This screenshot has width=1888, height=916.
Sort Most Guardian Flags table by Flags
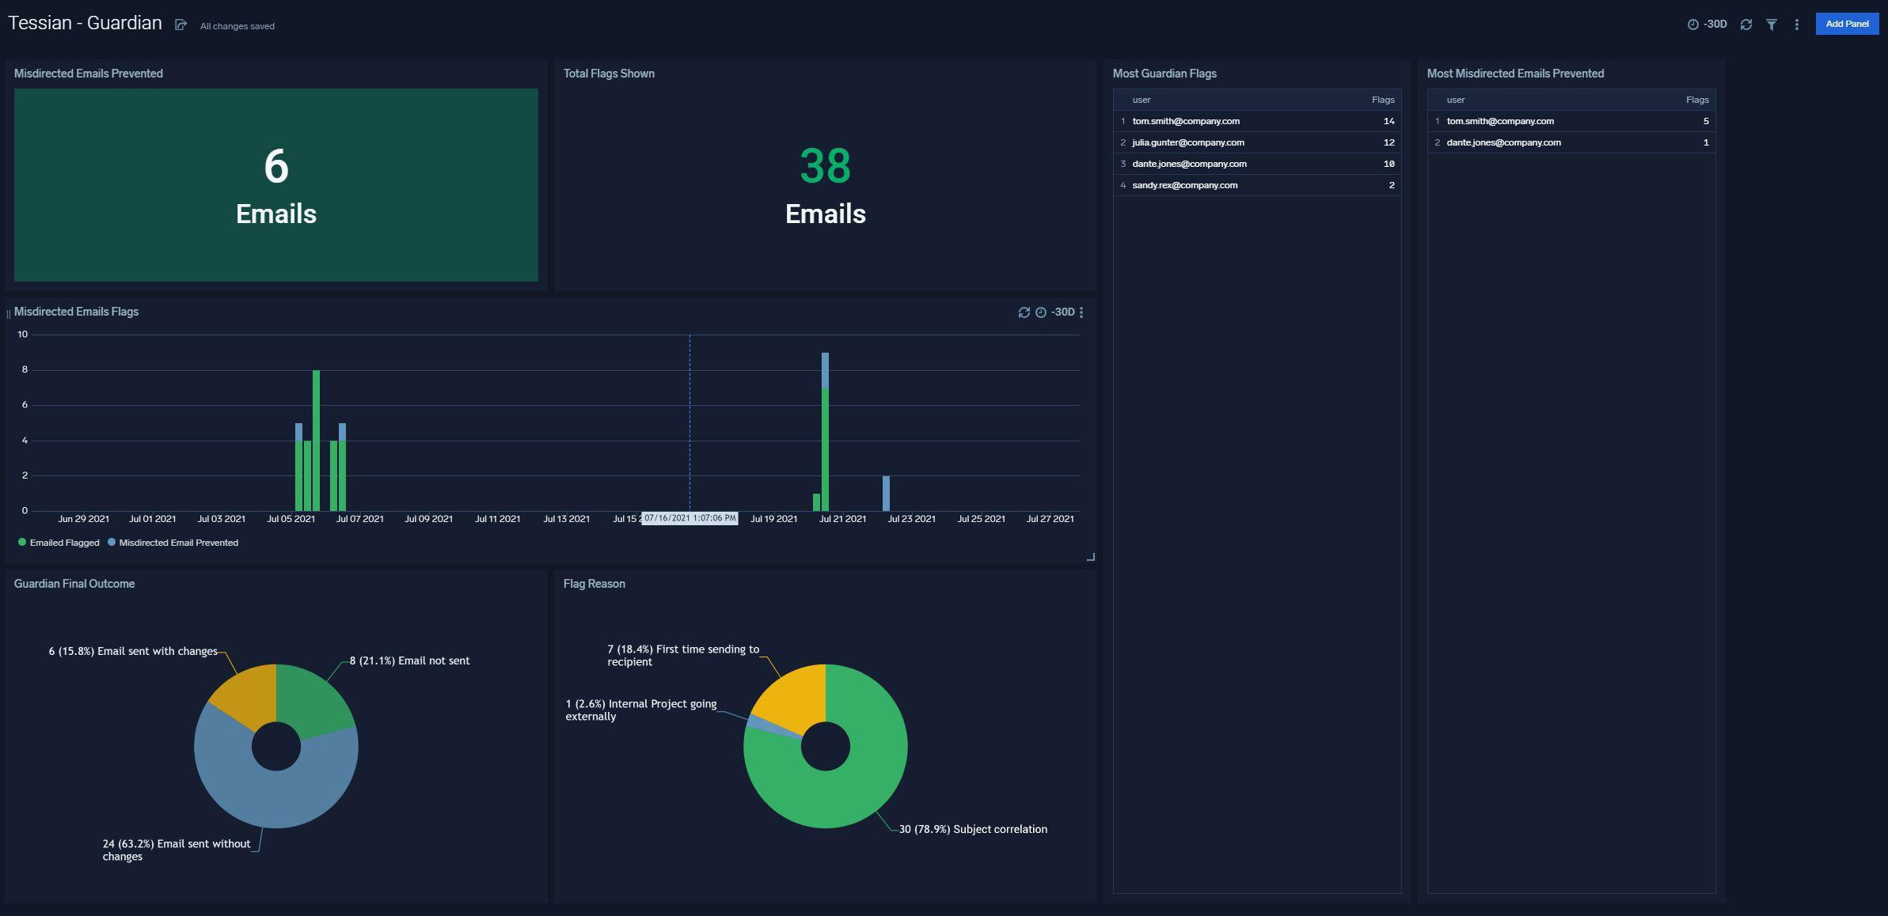pyautogui.click(x=1382, y=100)
